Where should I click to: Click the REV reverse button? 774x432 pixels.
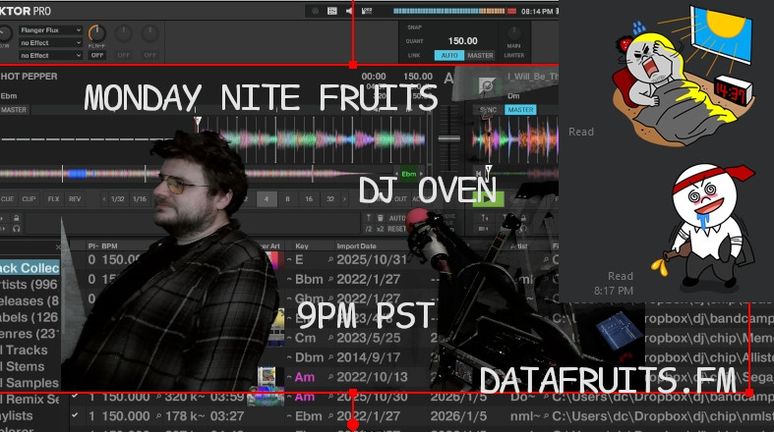point(75,199)
